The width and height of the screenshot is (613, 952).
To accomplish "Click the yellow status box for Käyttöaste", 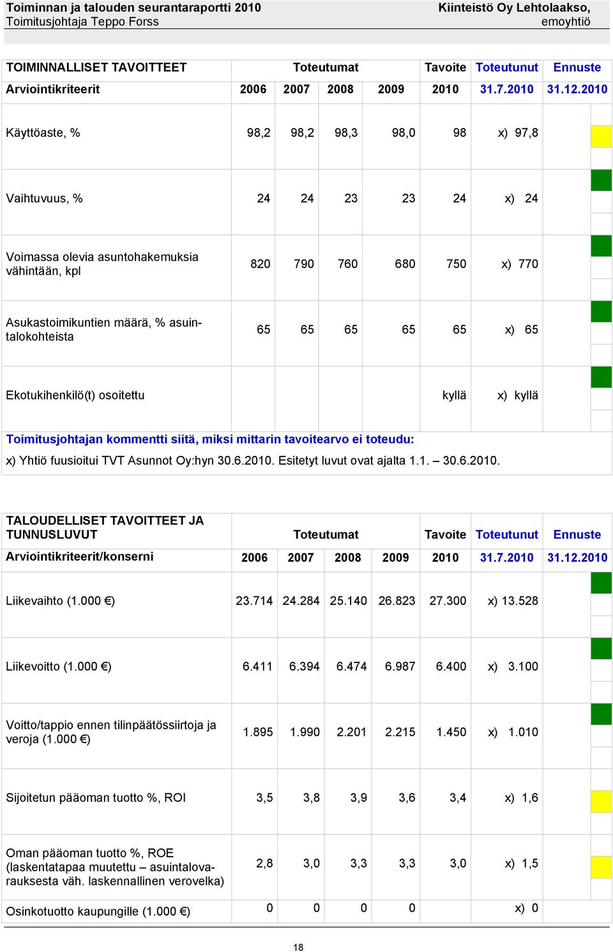I will pos(601,137).
